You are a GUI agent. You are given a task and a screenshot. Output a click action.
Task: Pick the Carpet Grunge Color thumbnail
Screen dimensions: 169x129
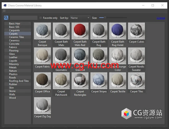118,56
